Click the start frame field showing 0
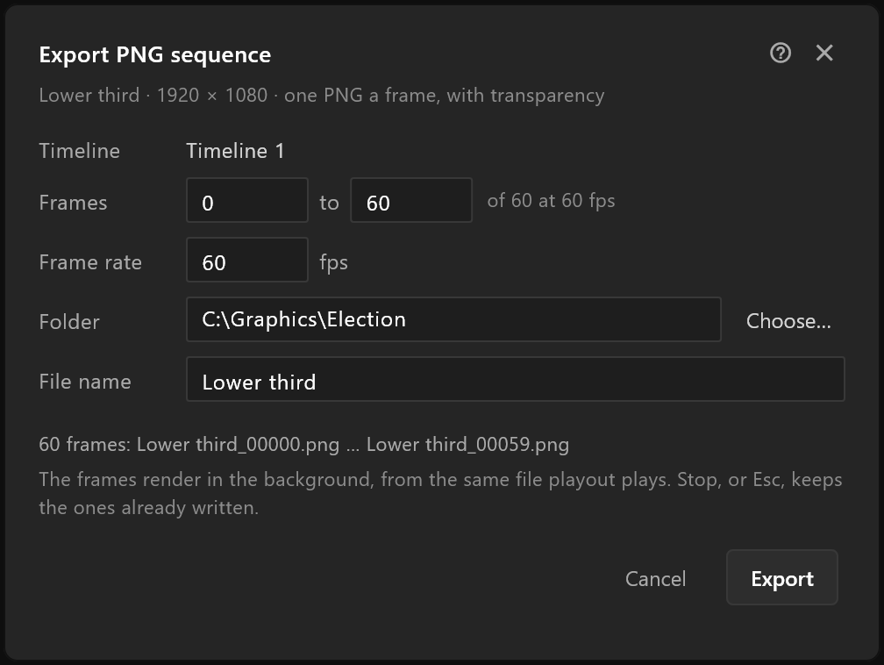The image size is (884, 665). click(247, 200)
